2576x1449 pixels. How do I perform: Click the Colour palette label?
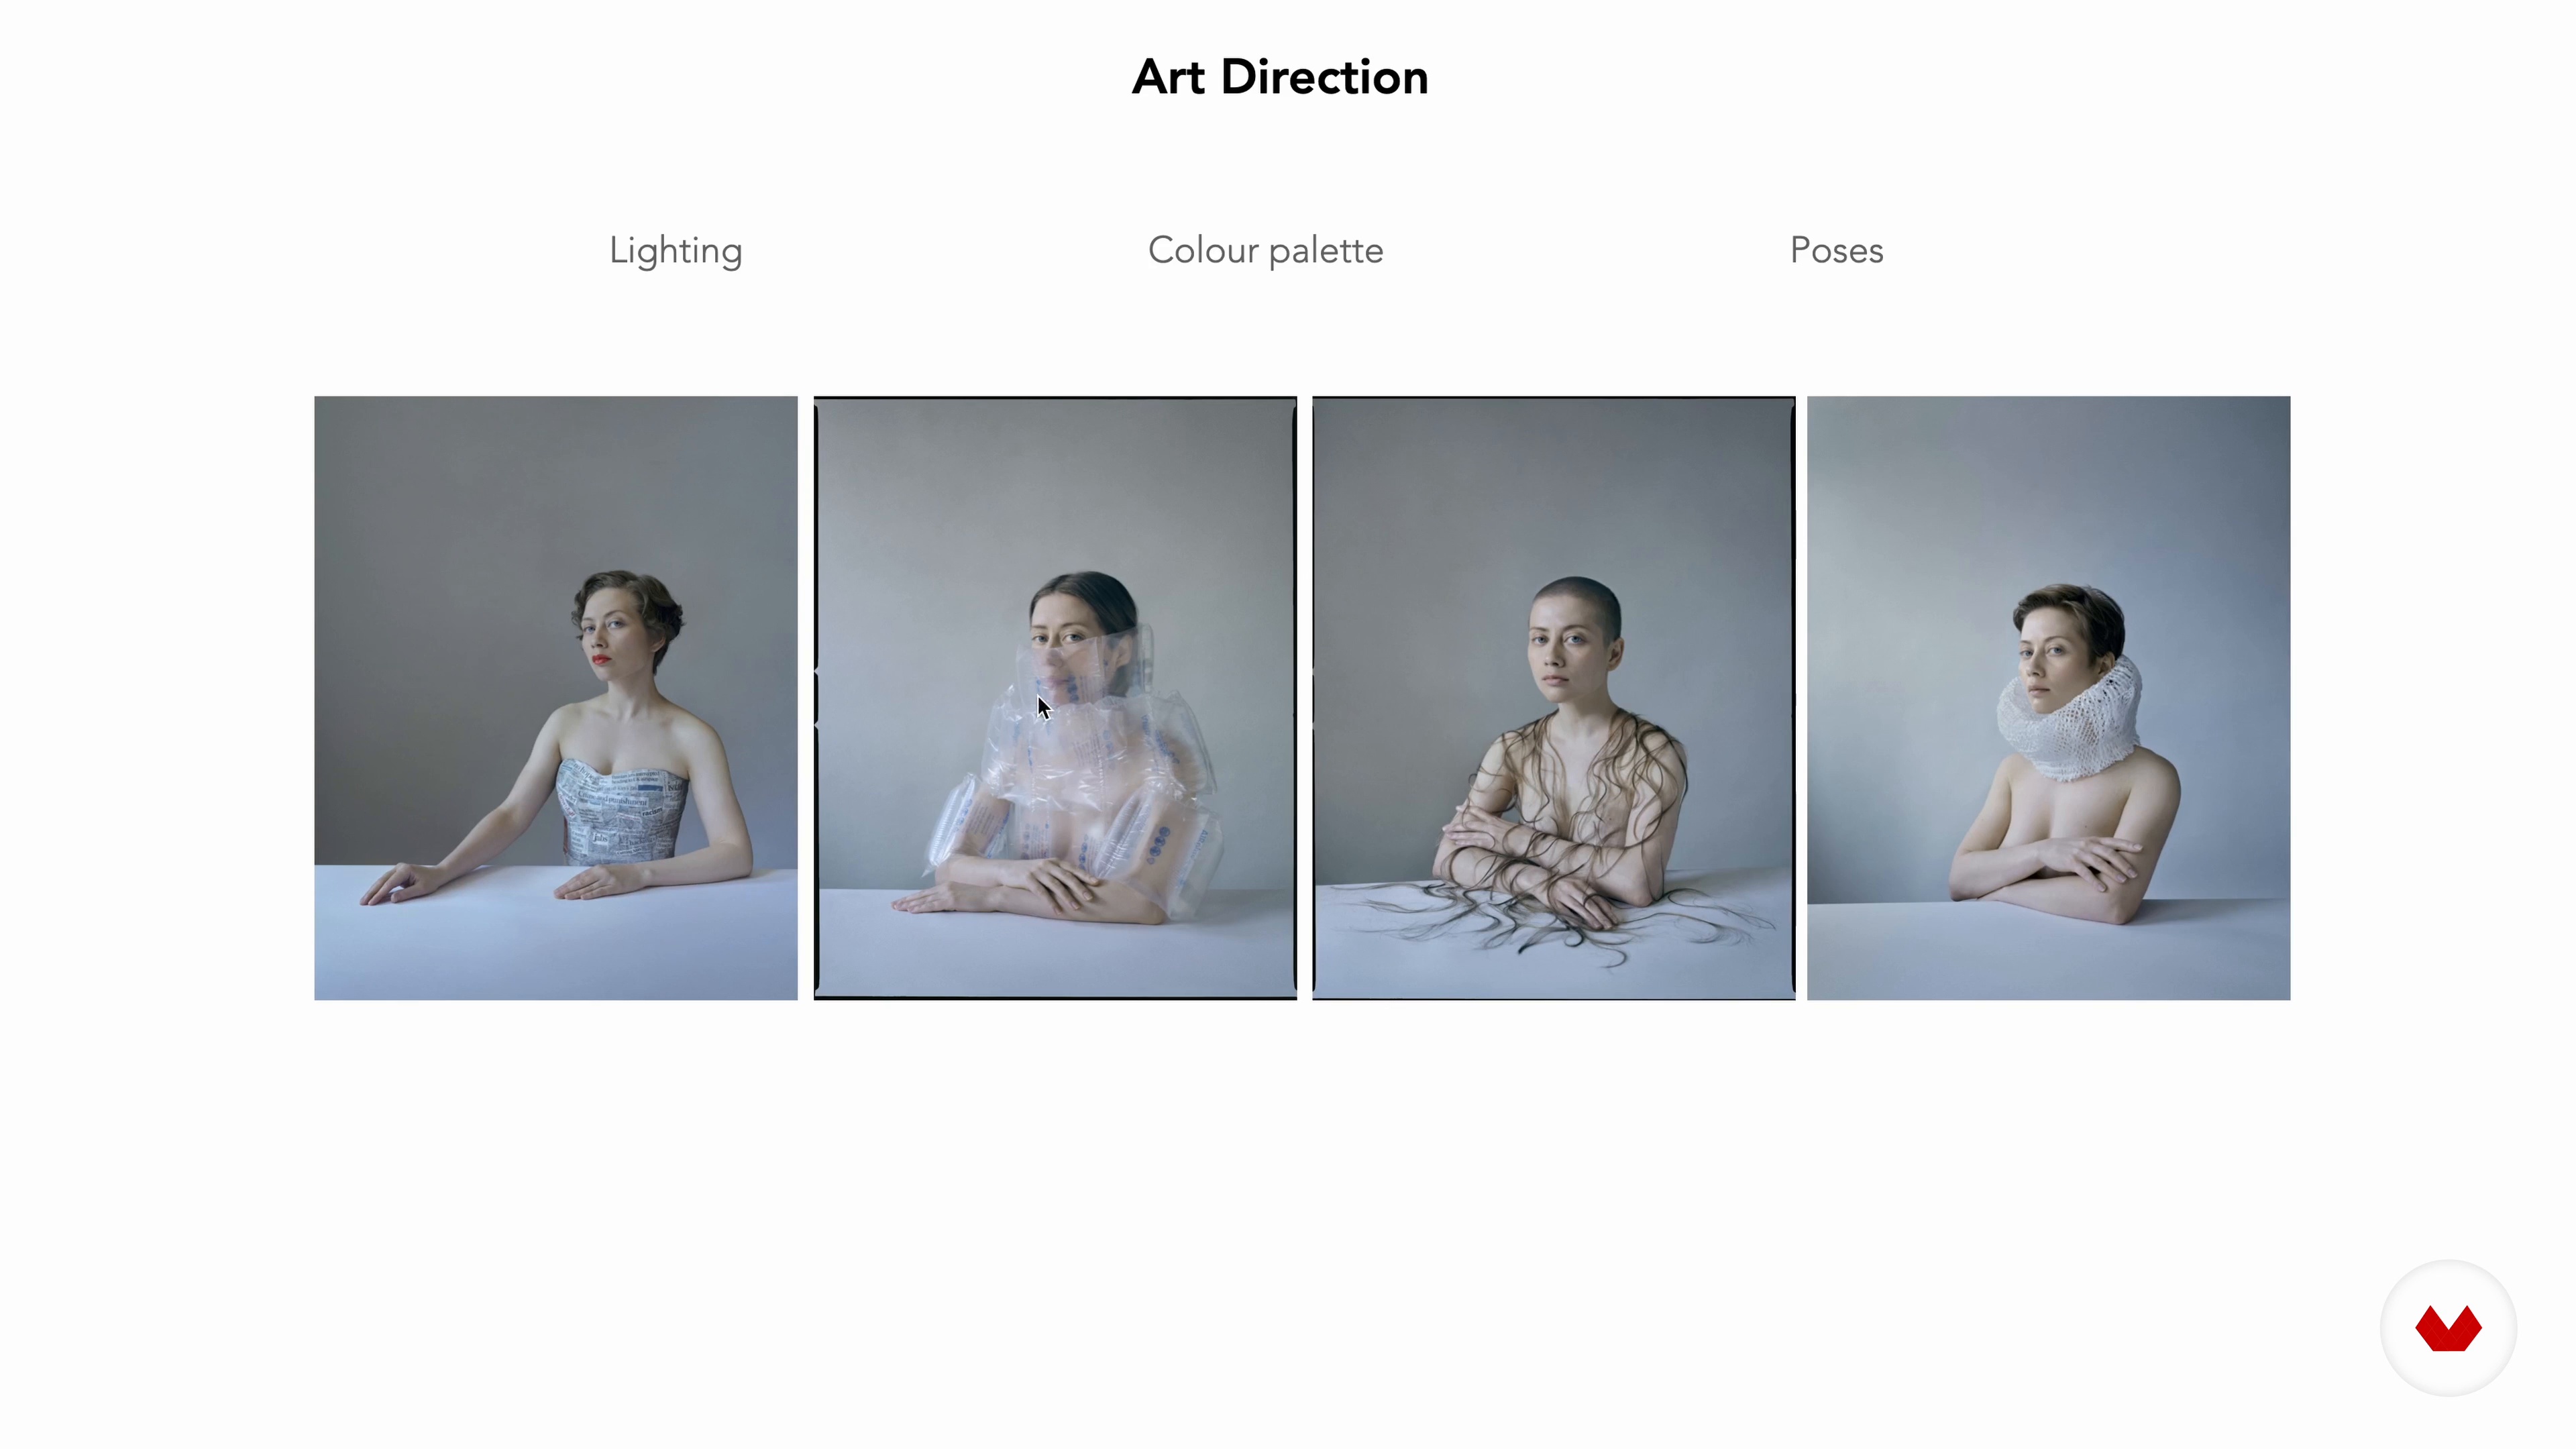tap(1265, 250)
